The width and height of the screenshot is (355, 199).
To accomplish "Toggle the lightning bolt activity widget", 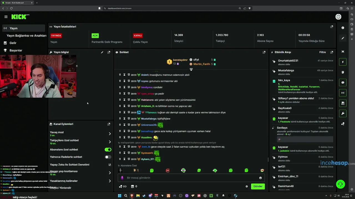I will click(343, 62).
